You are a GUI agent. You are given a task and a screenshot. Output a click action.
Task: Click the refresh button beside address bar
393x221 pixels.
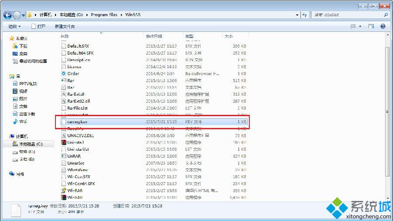click(304, 15)
